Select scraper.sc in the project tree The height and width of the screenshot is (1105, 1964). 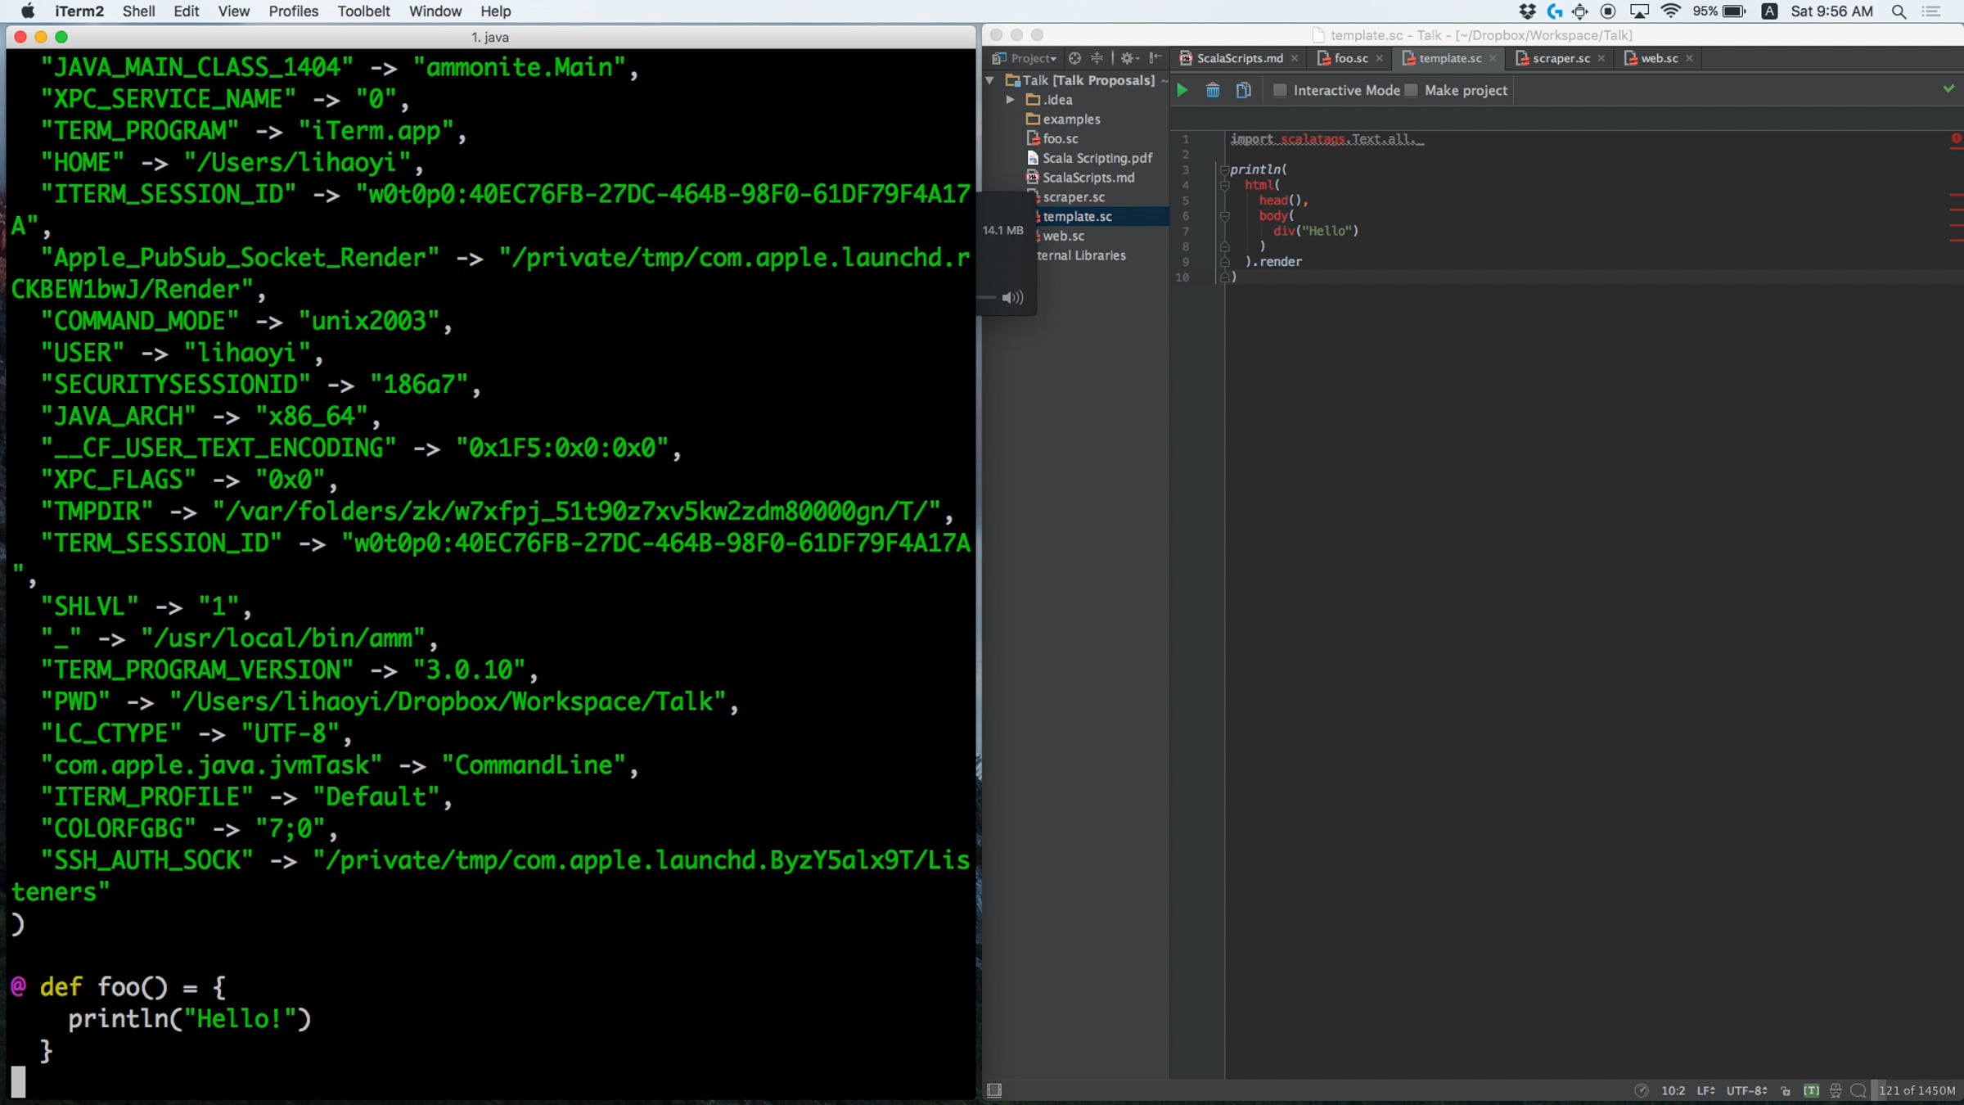[x=1073, y=197]
